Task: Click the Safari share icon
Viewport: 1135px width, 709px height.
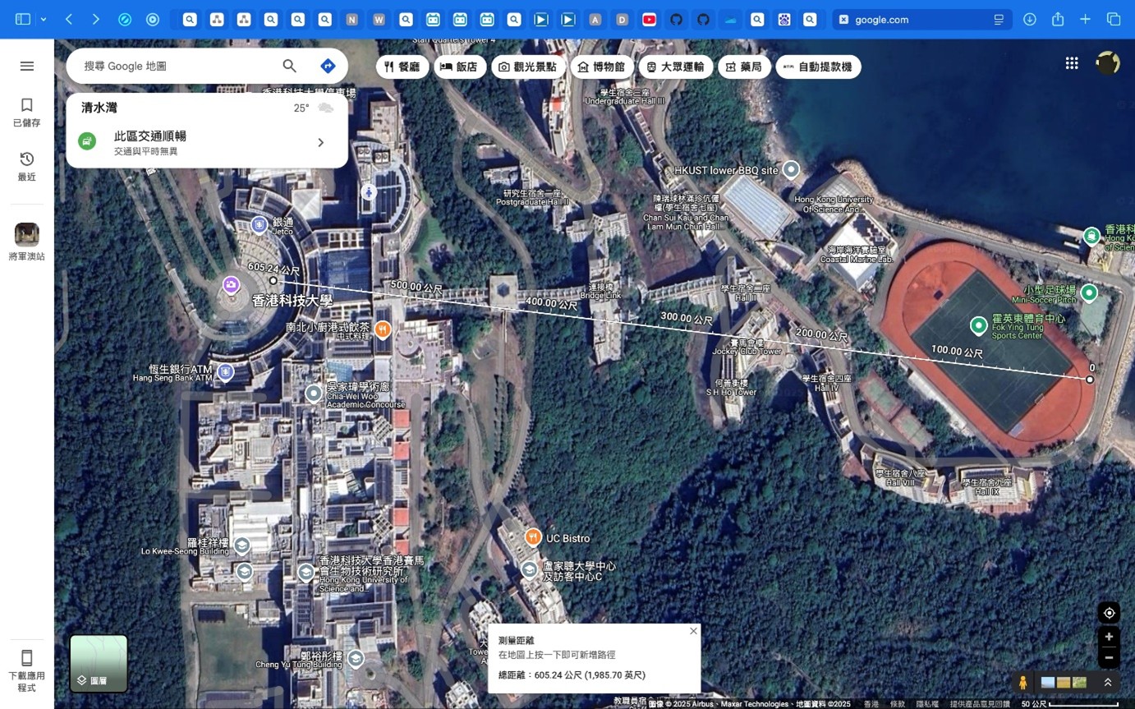Action: pyautogui.click(x=1058, y=19)
